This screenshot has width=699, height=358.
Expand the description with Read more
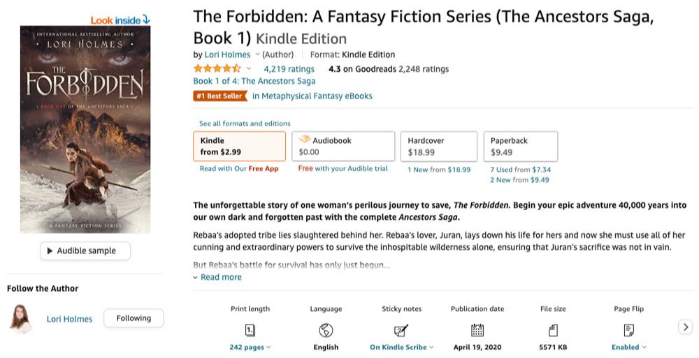(x=220, y=277)
